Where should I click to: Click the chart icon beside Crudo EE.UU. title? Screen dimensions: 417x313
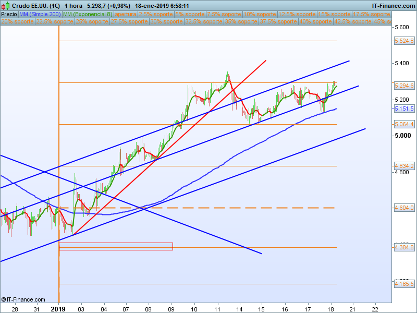[x=6, y=6]
